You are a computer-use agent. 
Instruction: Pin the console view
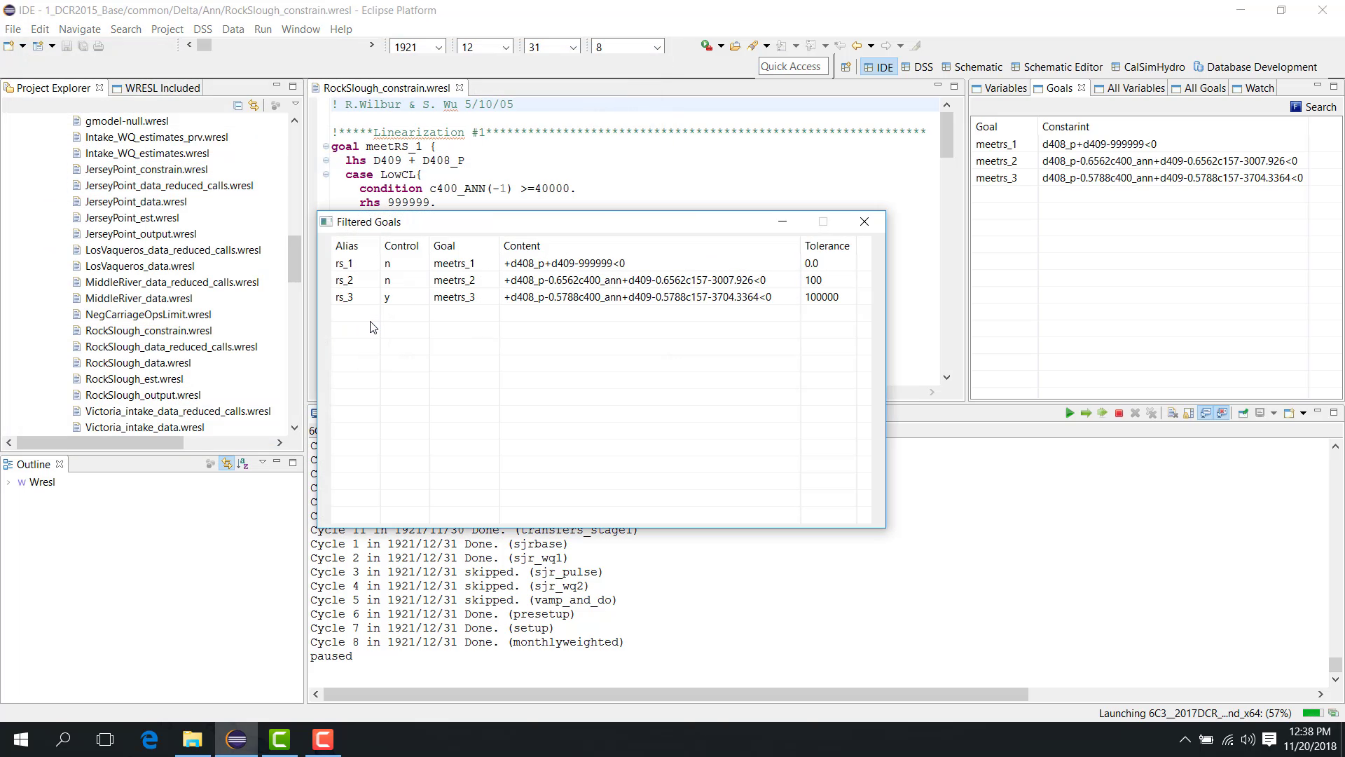pyautogui.click(x=1243, y=413)
